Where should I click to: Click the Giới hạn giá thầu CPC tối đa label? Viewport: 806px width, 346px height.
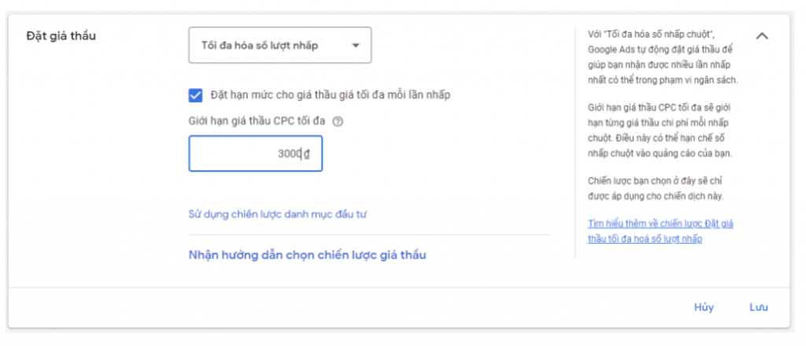[x=257, y=122]
